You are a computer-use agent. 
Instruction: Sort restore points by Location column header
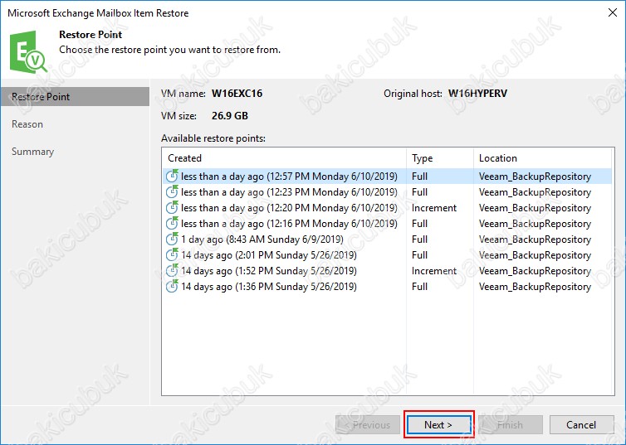click(543, 158)
